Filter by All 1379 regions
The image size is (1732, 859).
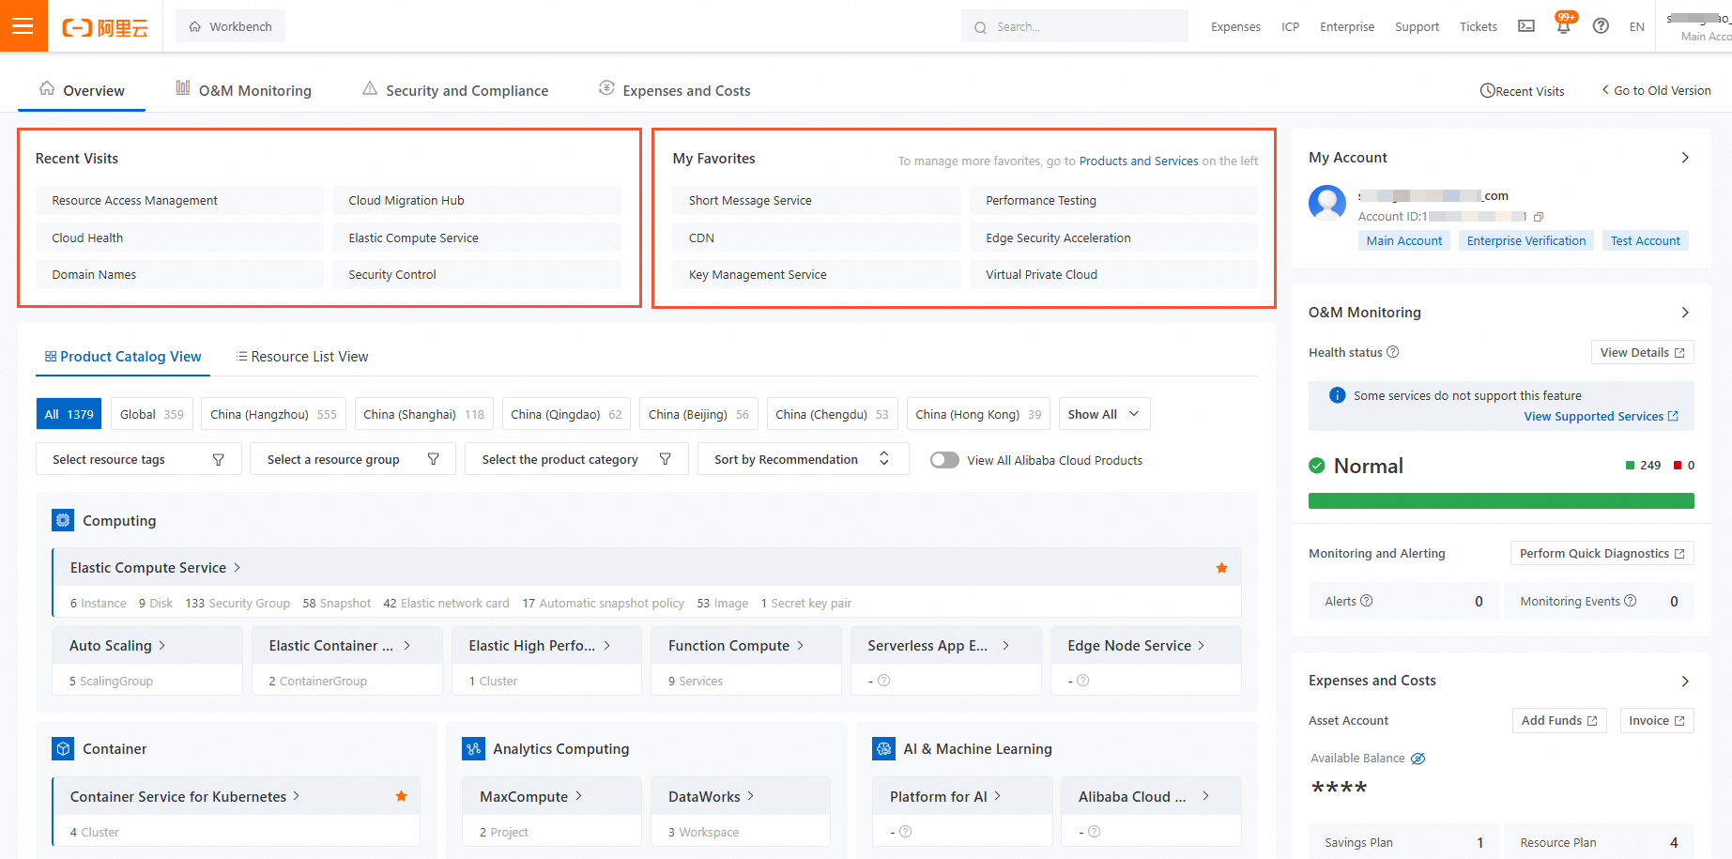[x=69, y=414]
